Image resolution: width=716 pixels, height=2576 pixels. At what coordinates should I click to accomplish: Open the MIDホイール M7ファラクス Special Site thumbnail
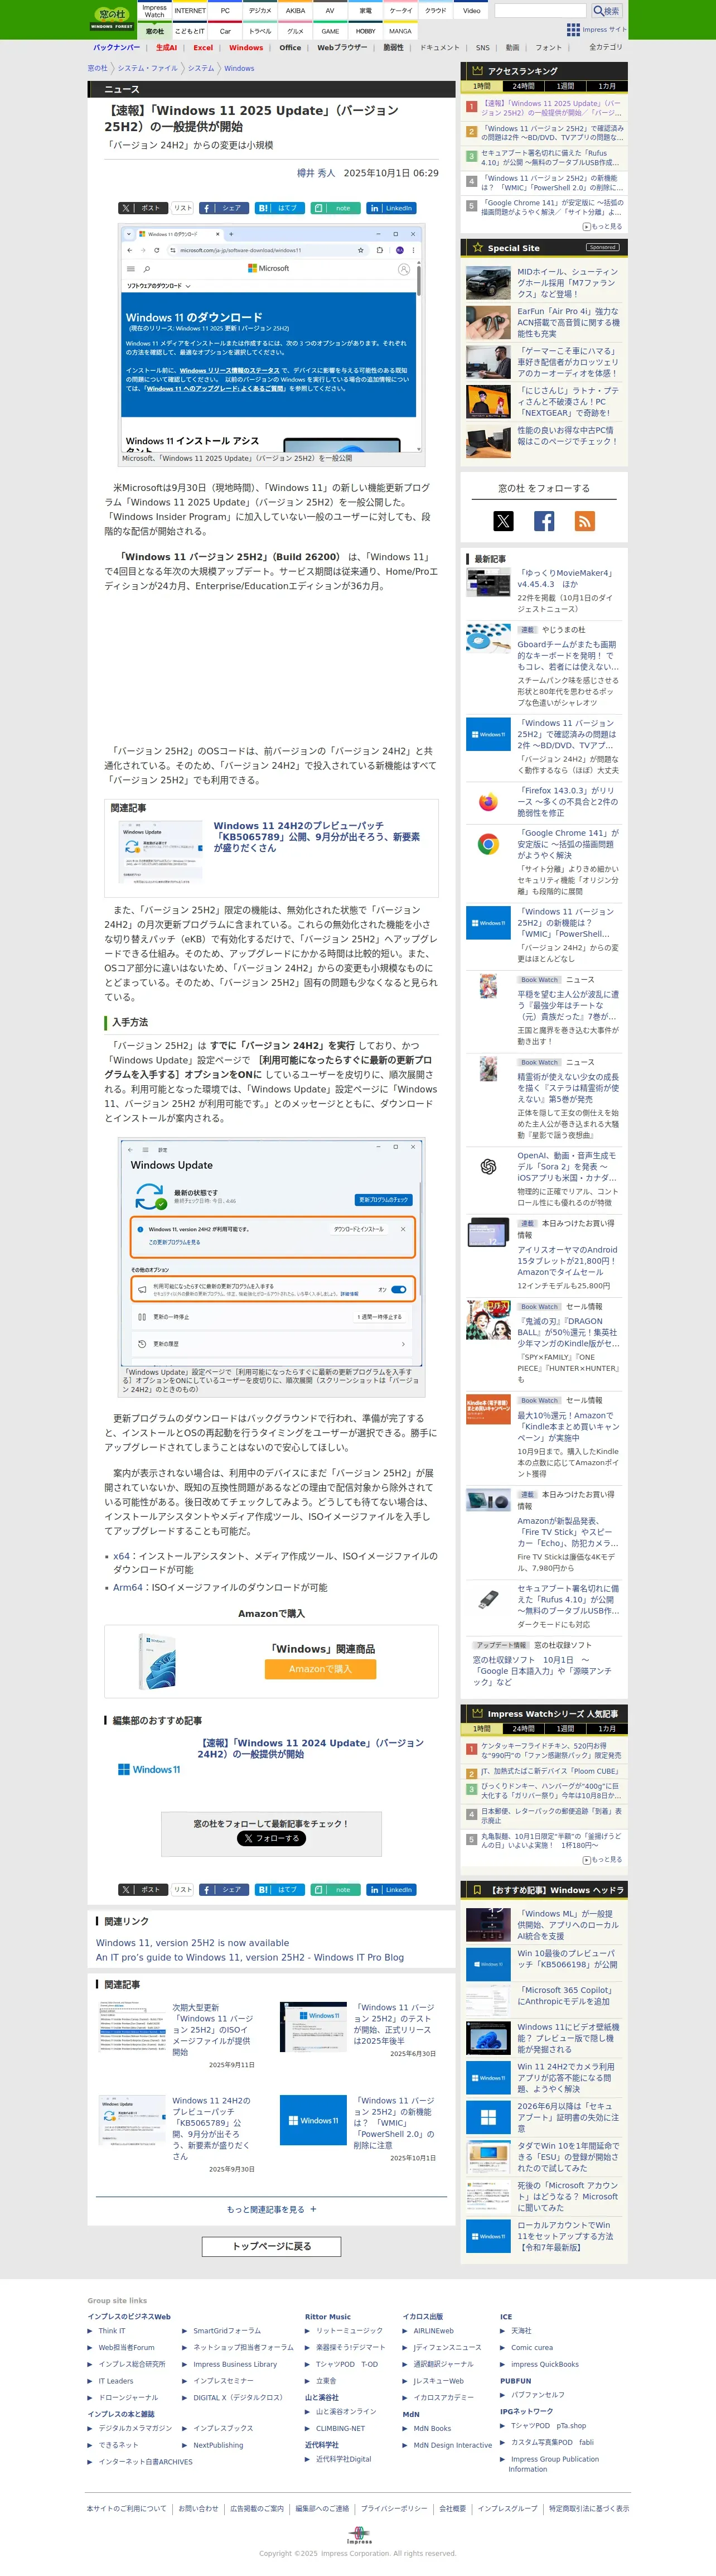[x=488, y=283]
